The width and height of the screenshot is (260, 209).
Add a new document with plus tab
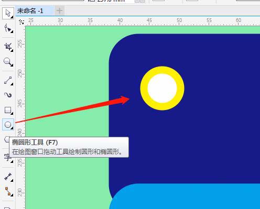59,11
